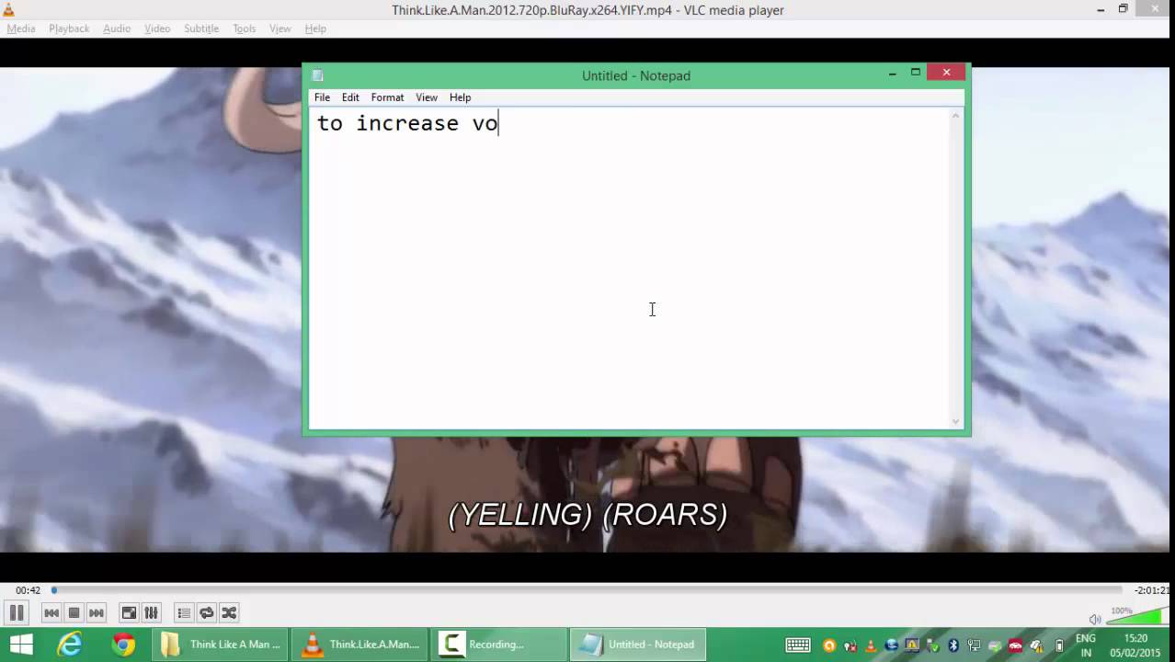Minimize the VLC media player window

tap(1101, 9)
